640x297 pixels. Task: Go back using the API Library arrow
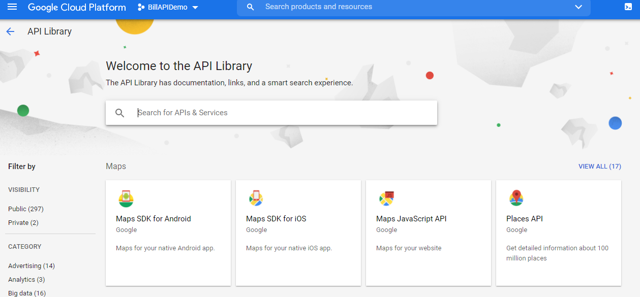click(x=11, y=31)
